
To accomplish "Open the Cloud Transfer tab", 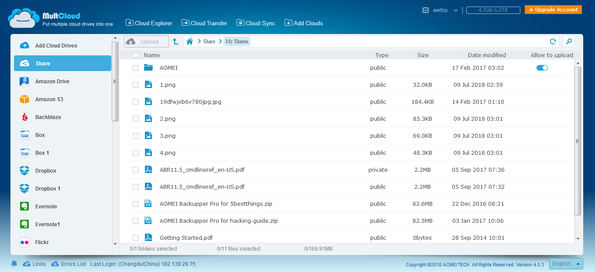I will (x=204, y=23).
